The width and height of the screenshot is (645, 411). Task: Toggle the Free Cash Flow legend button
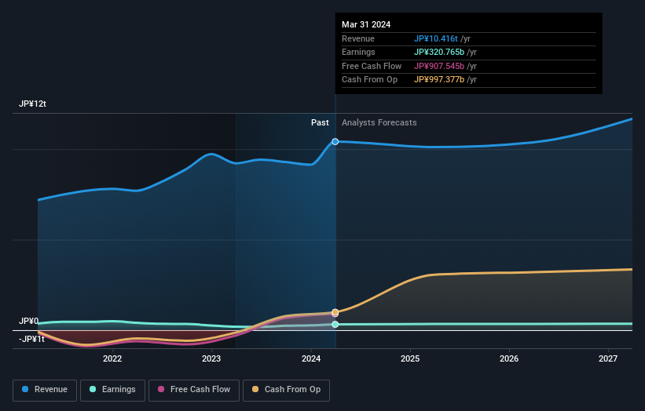coord(194,390)
